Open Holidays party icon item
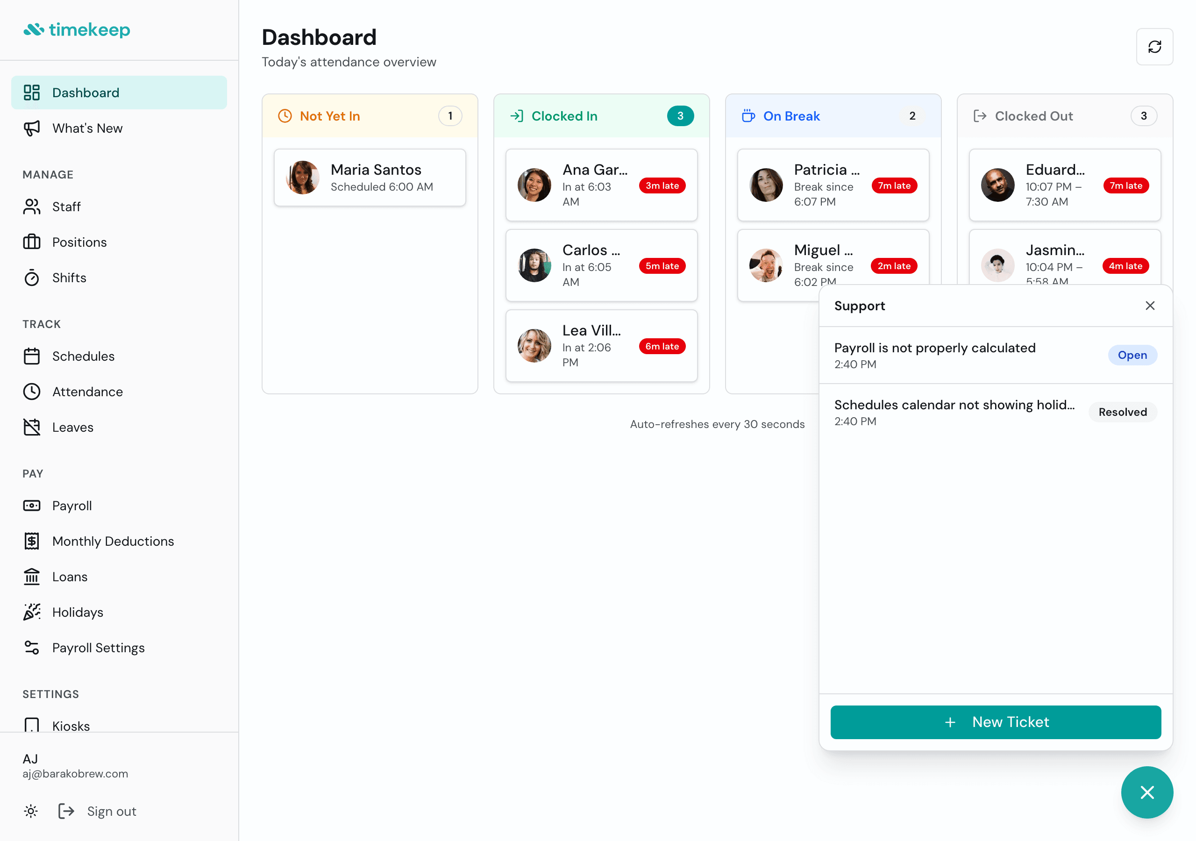The image size is (1196, 841). 78,612
